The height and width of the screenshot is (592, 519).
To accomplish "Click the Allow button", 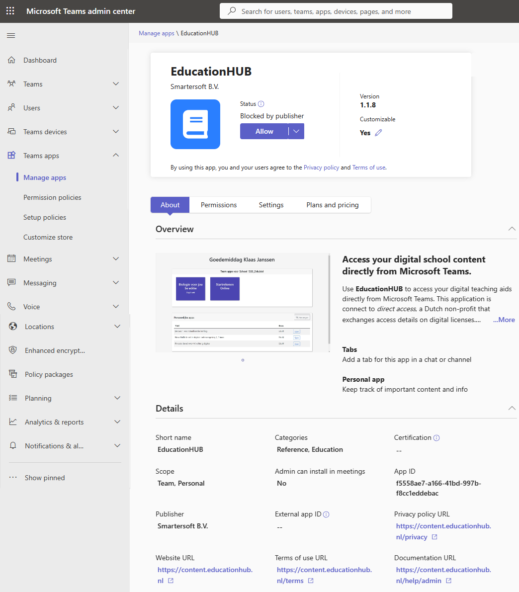I will coord(264,131).
